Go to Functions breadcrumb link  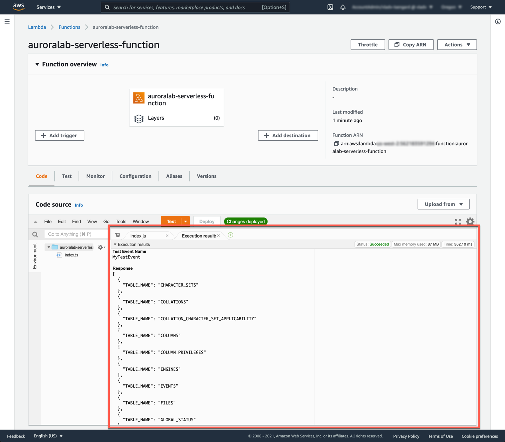pyautogui.click(x=69, y=27)
